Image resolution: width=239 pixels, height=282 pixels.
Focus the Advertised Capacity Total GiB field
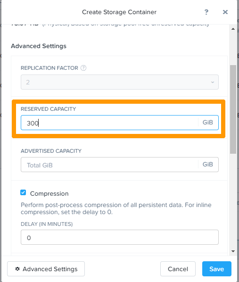coord(109,165)
